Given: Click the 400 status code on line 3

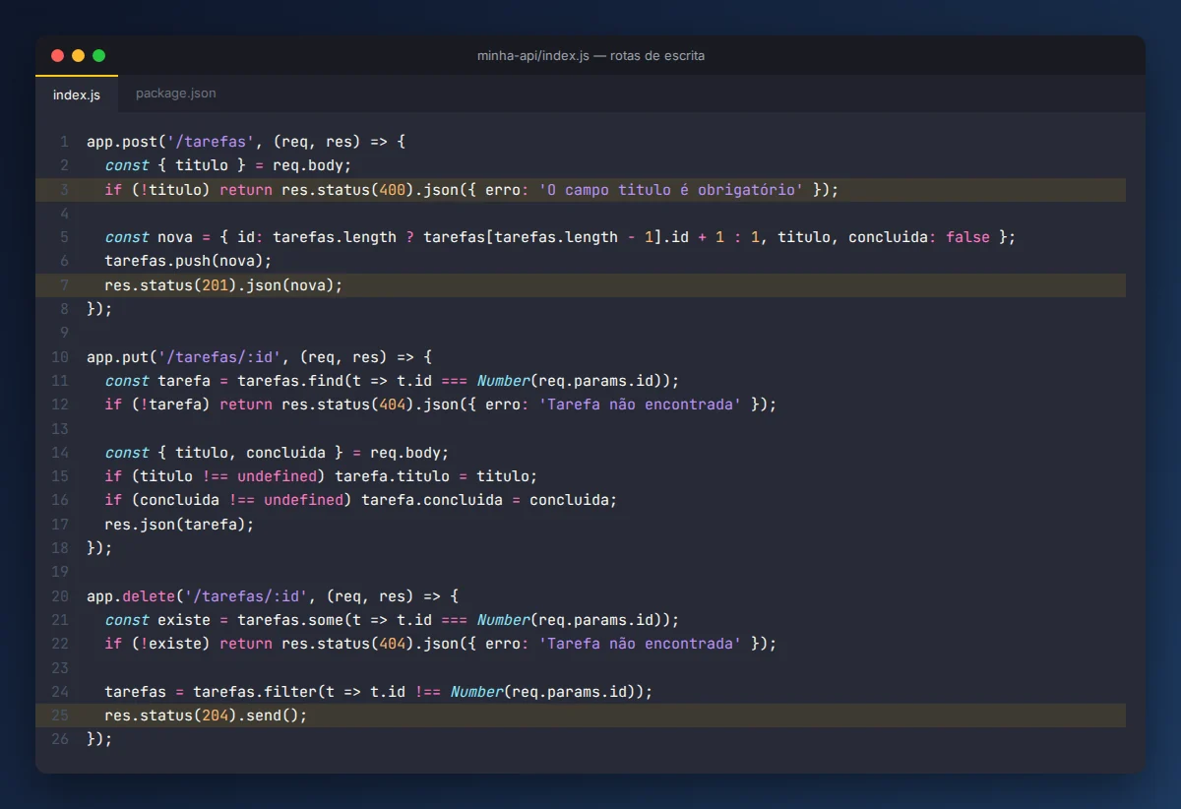Looking at the screenshot, I should [x=392, y=189].
